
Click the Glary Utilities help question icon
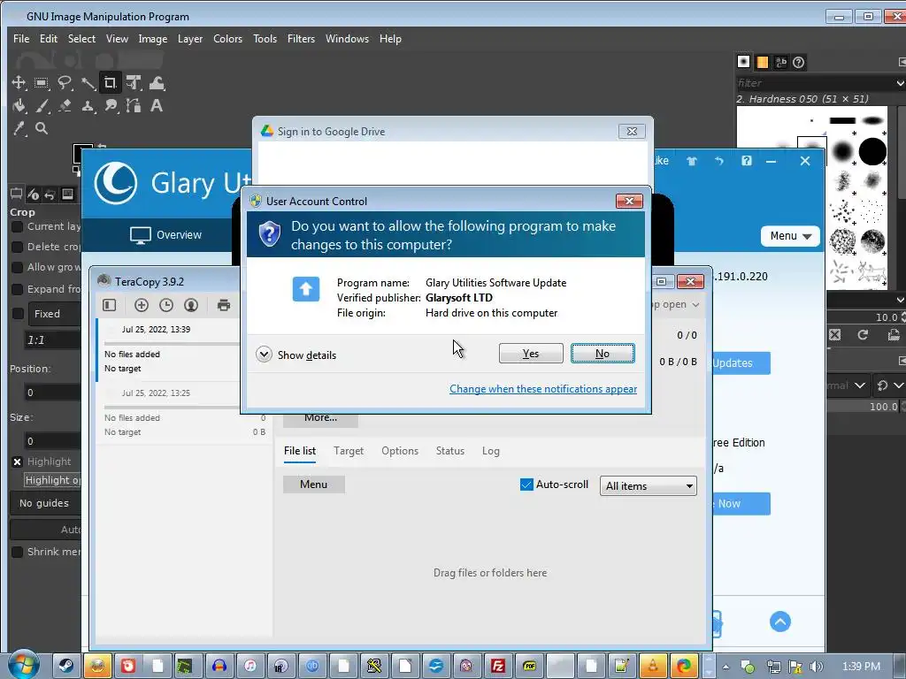(747, 161)
